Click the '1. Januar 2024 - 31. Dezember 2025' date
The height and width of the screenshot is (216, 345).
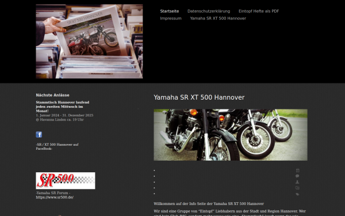64,115
